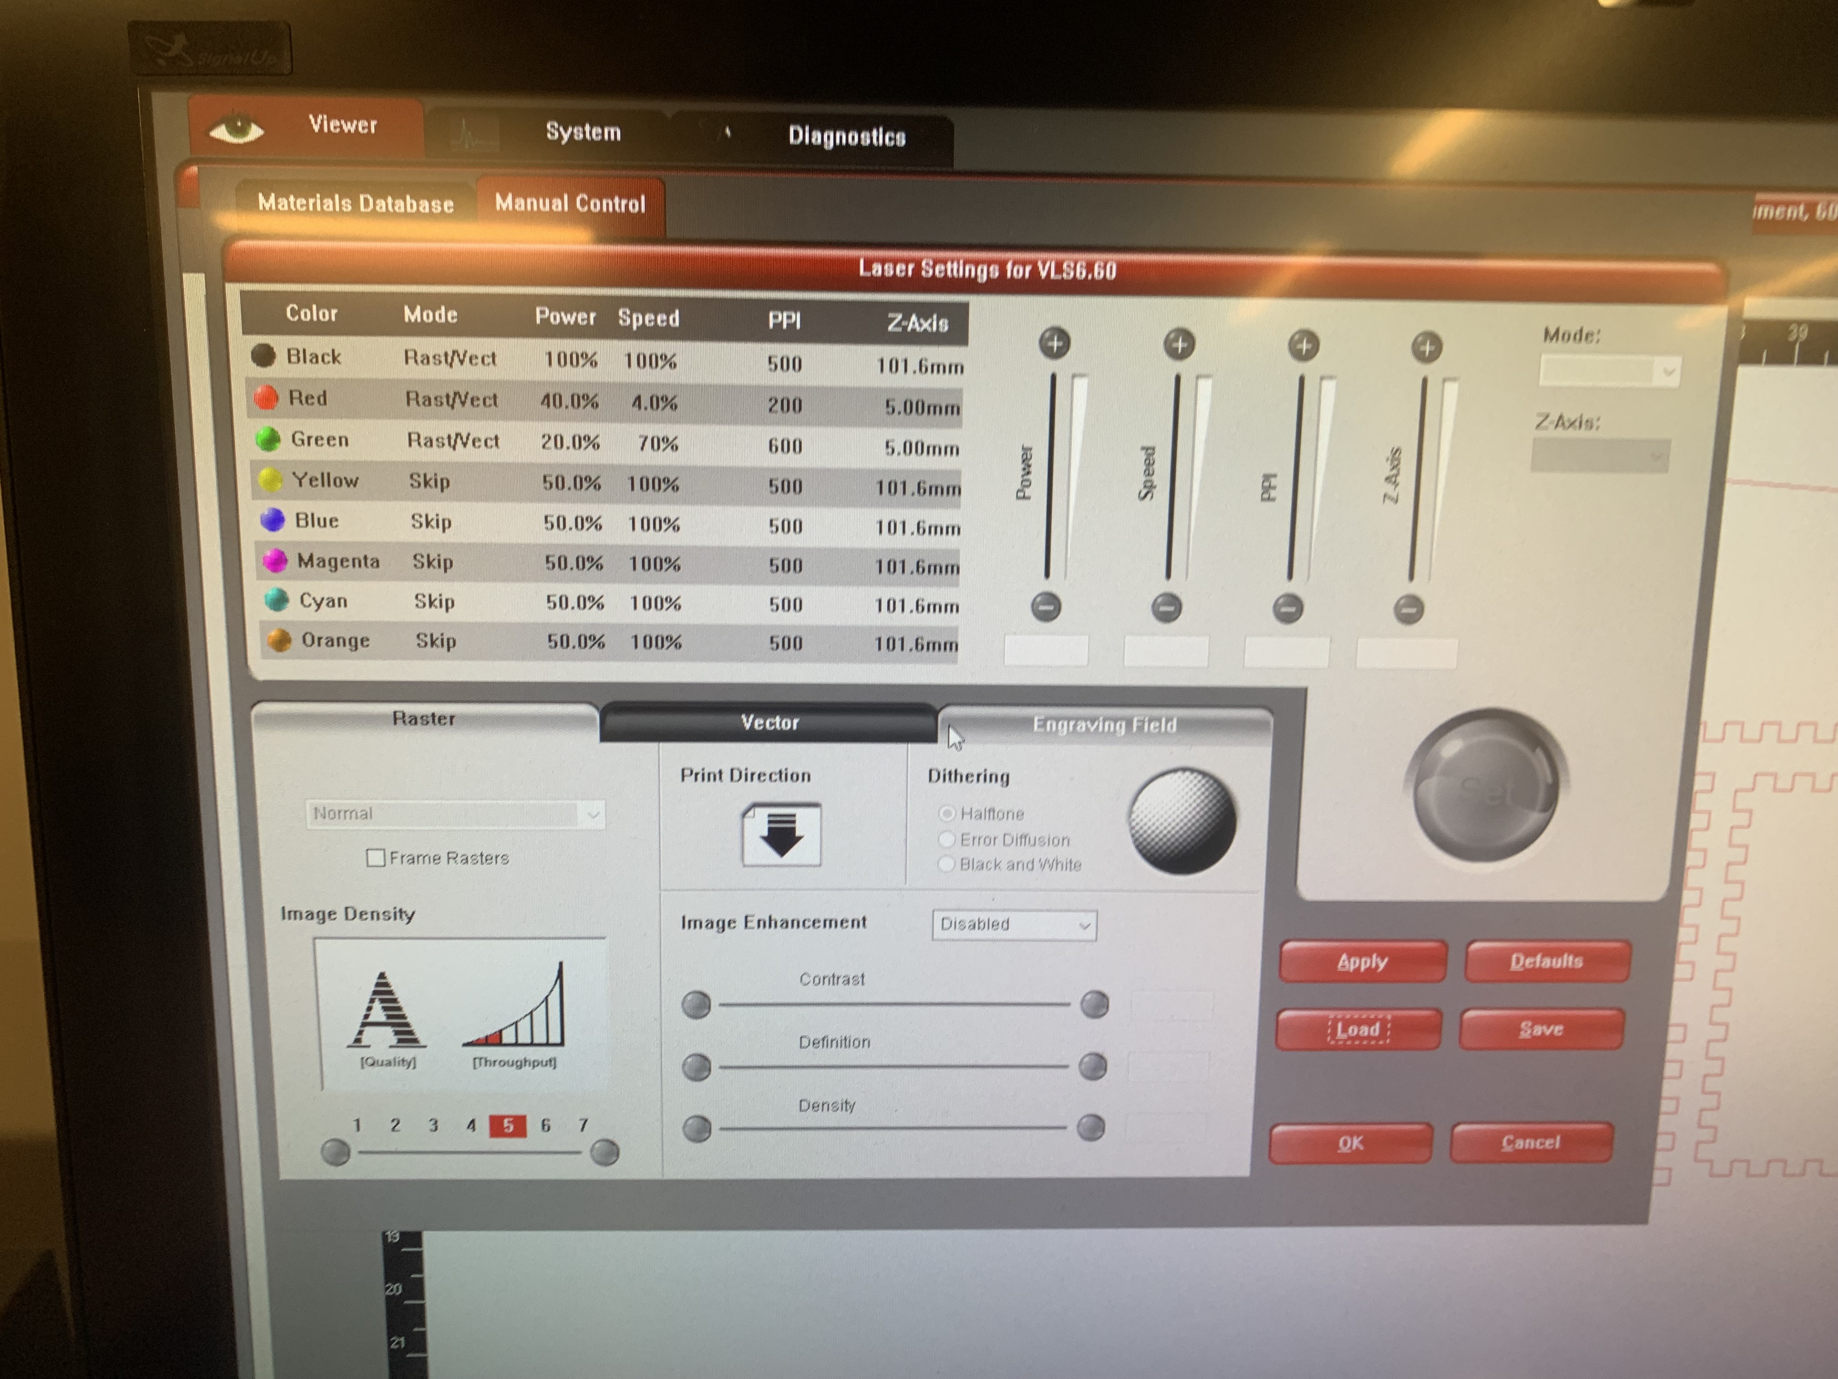Click the Contrast slider right knob
Image resolution: width=1838 pixels, height=1379 pixels.
pos(1095,1004)
